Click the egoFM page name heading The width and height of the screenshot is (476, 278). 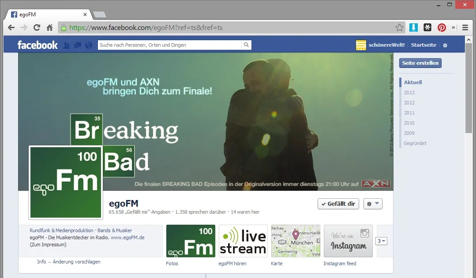point(124,204)
